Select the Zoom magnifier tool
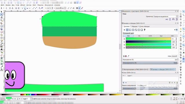Image resolution: width=185 pixels, height=104 pixels. (x=1, y=20)
